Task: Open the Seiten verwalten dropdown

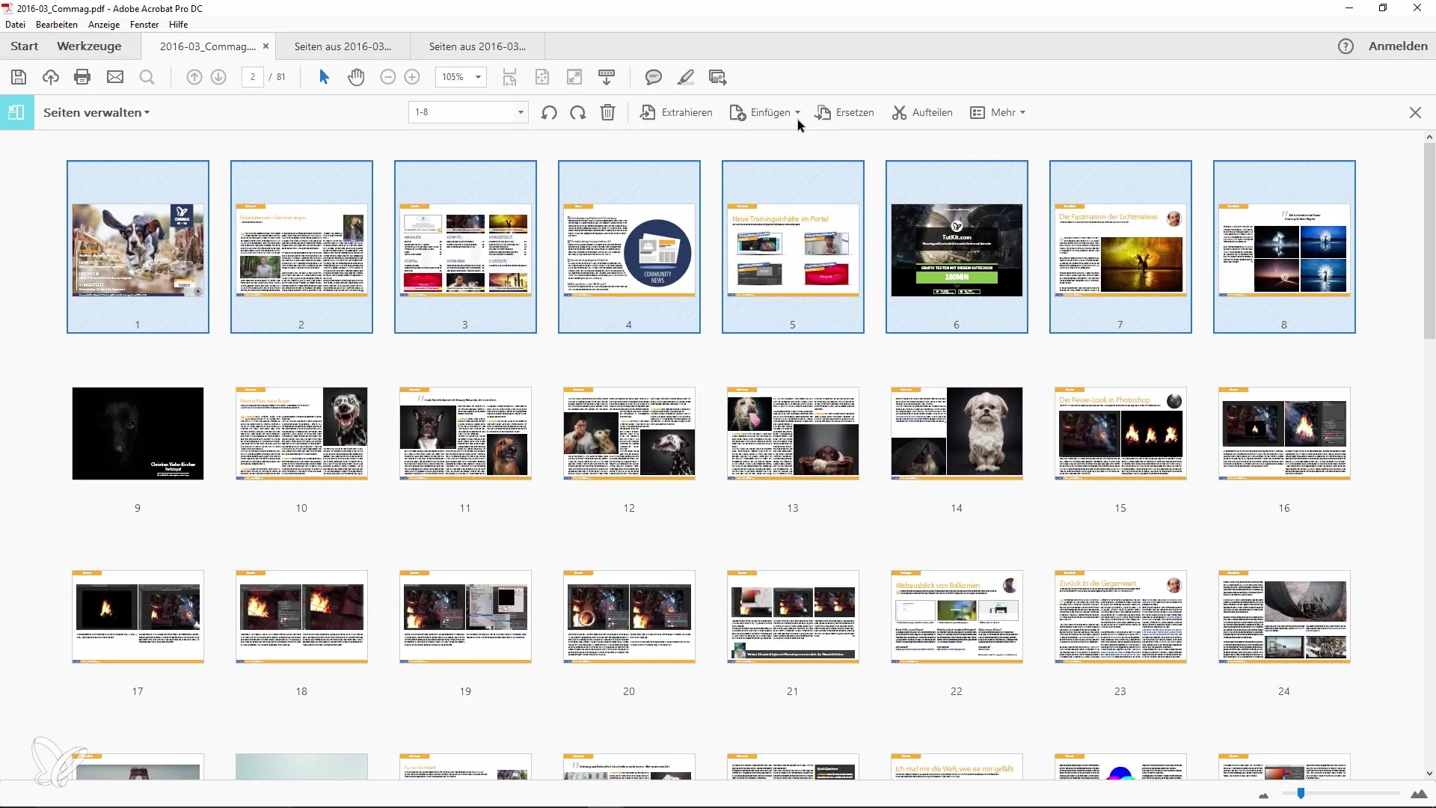Action: 96,112
